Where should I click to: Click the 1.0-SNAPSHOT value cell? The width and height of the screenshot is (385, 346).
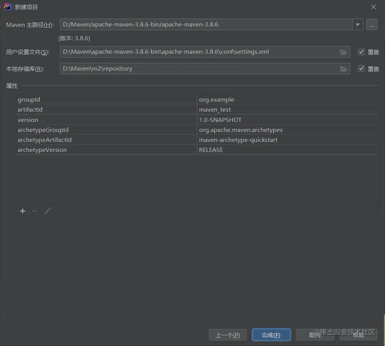pos(288,120)
